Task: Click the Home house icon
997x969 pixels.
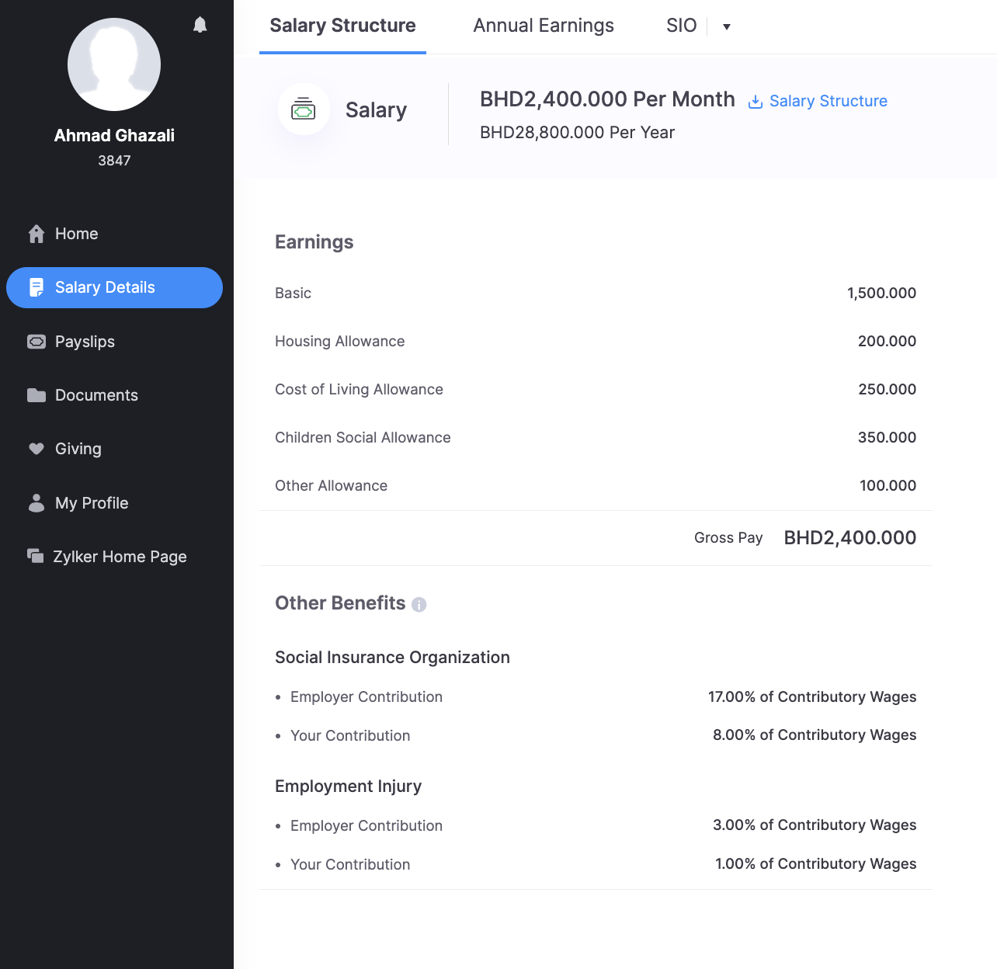Action: click(x=36, y=234)
